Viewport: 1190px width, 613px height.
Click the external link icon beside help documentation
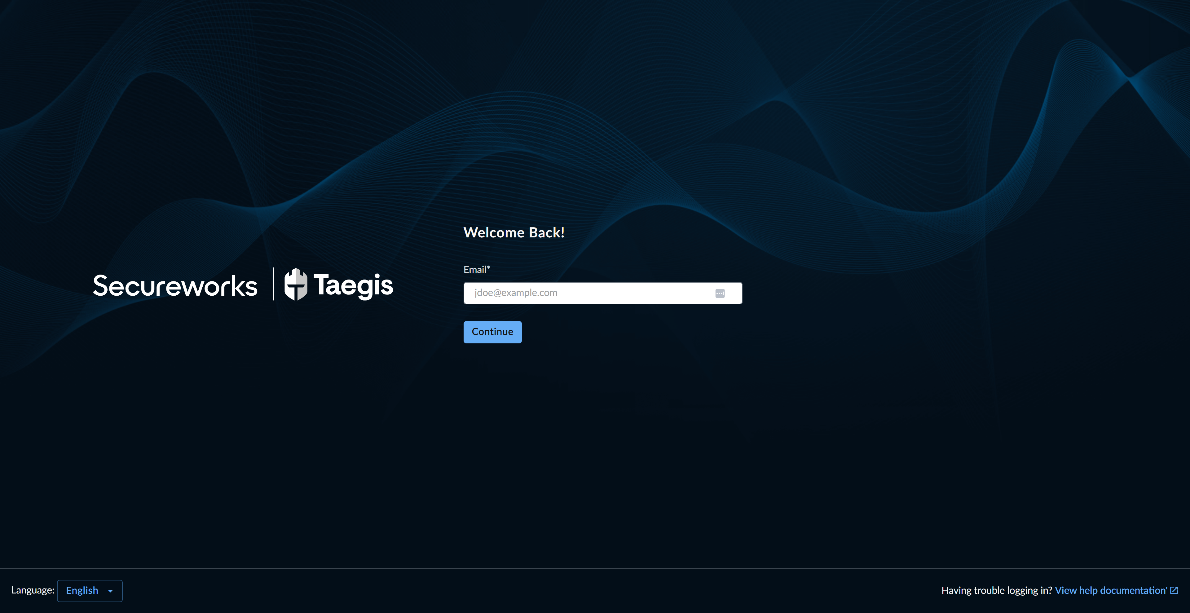[x=1174, y=590]
